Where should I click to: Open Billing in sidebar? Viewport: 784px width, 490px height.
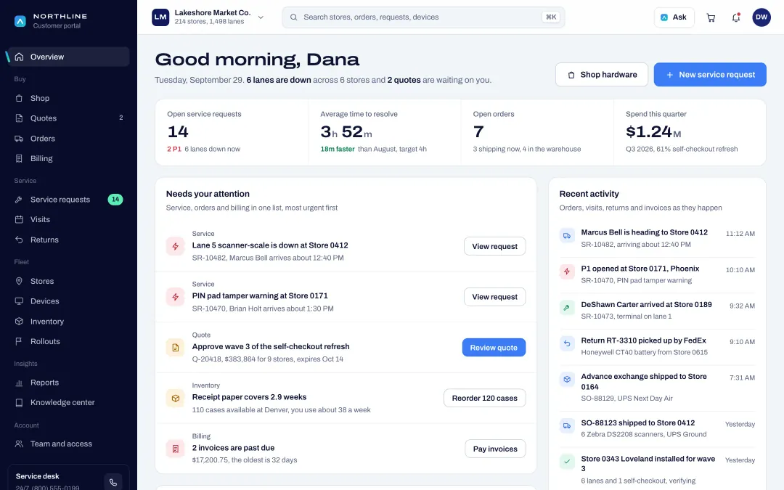coord(68,158)
